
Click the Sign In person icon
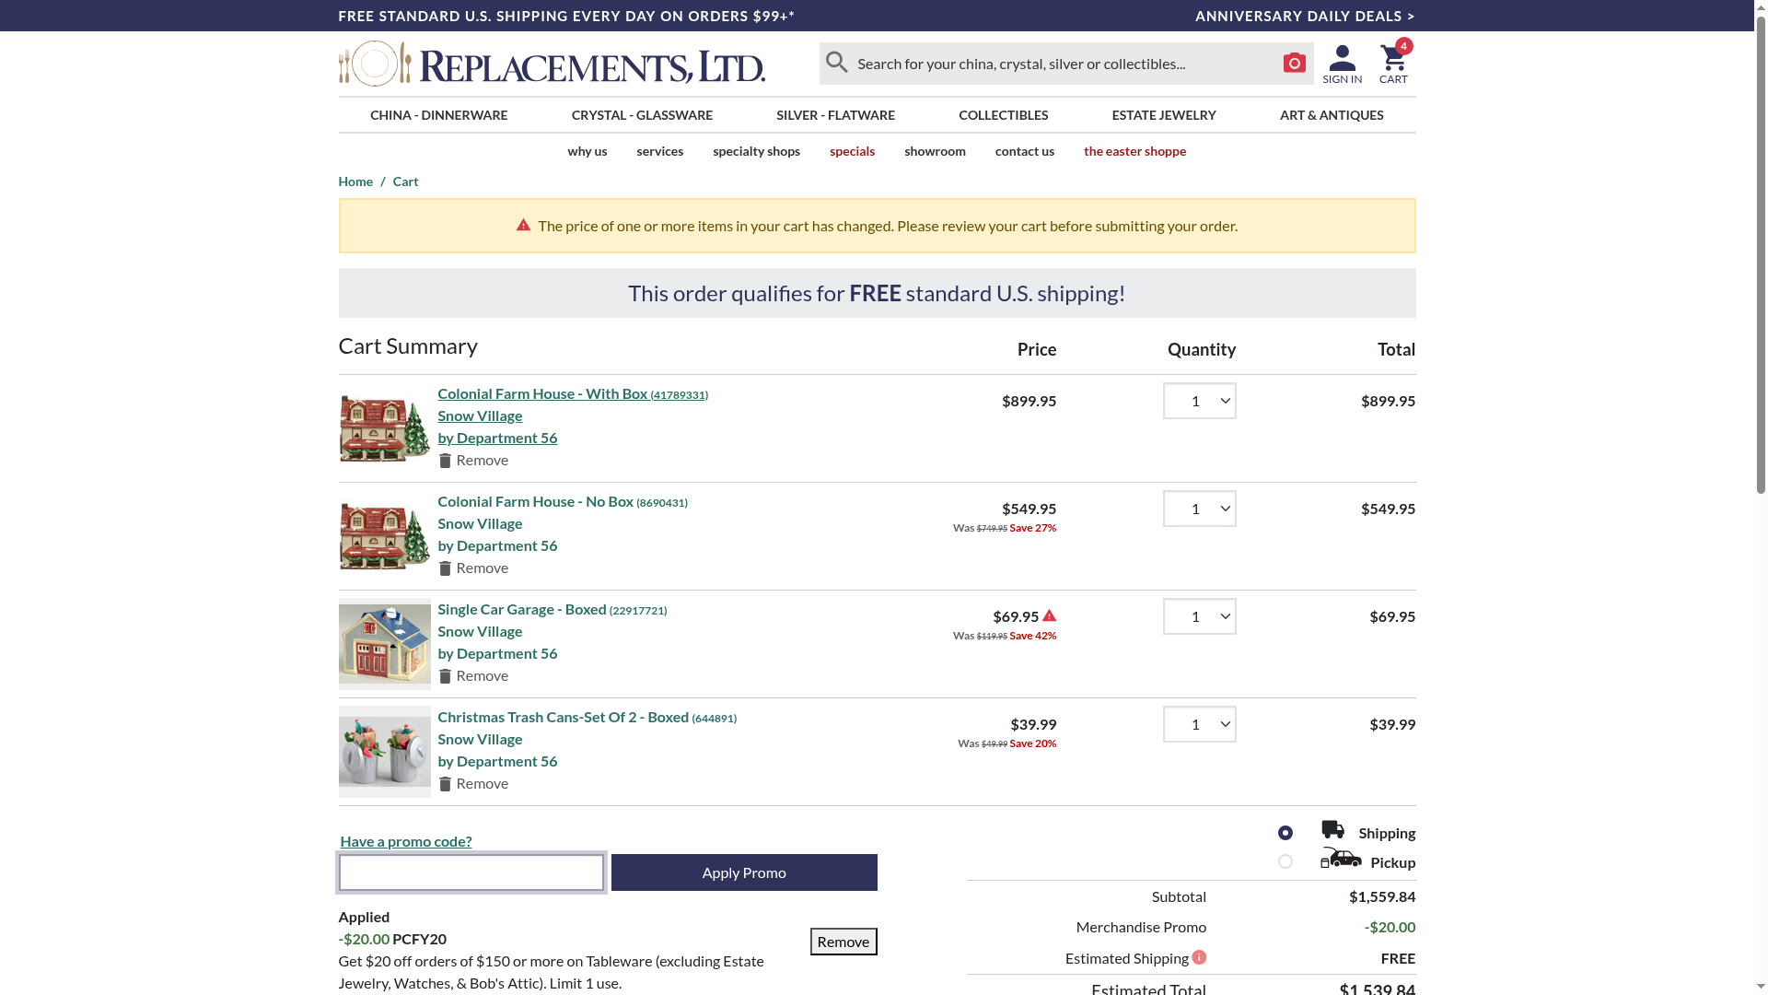coord(1342,58)
